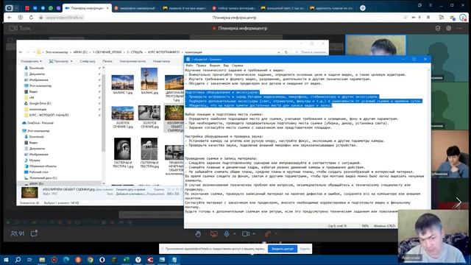This screenshot has height=265, width=471.
Task: Open the Файл menu in Notepad
Action: 189,66
